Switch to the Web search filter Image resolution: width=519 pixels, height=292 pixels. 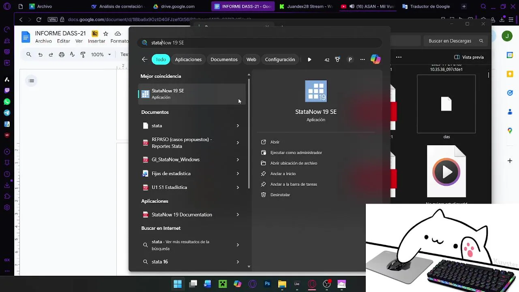[251, 60]
